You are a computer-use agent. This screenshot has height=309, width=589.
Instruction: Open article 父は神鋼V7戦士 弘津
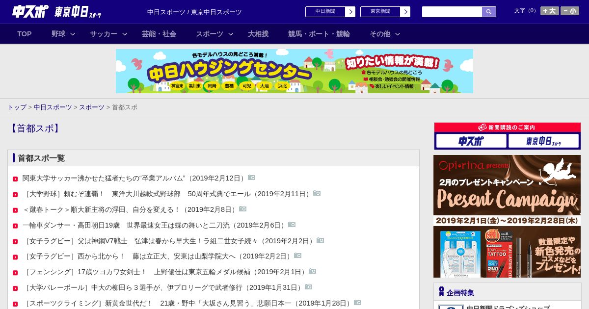(168, 241)
